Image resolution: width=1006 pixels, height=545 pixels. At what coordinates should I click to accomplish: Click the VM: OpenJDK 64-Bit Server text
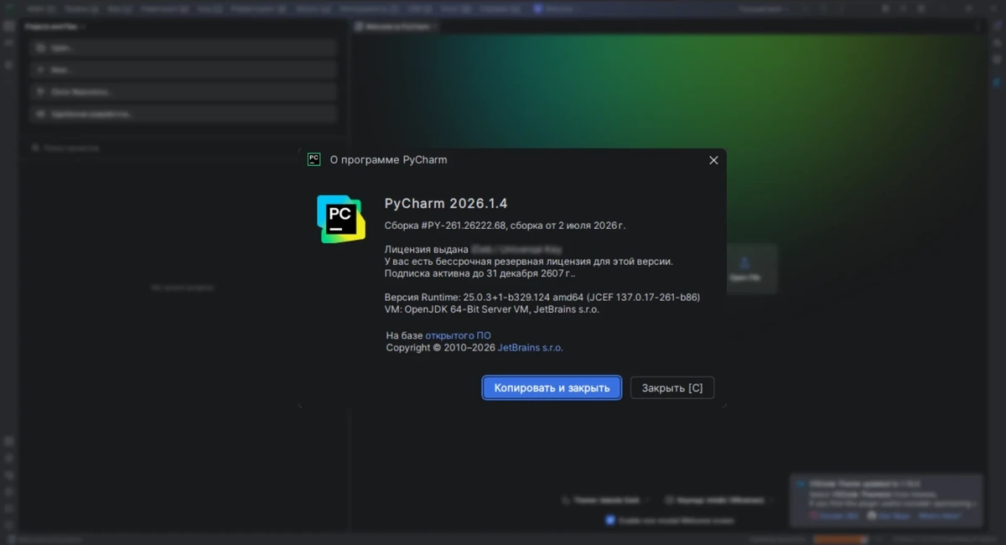[x=492, y=309]
